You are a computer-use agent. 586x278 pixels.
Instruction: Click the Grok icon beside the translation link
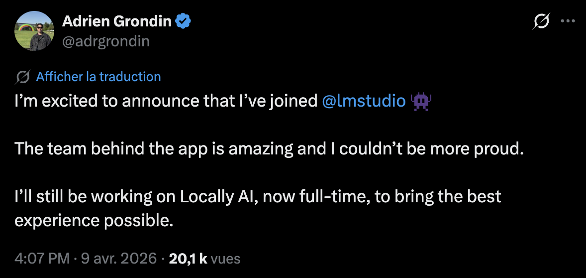[x=22, y=77]
